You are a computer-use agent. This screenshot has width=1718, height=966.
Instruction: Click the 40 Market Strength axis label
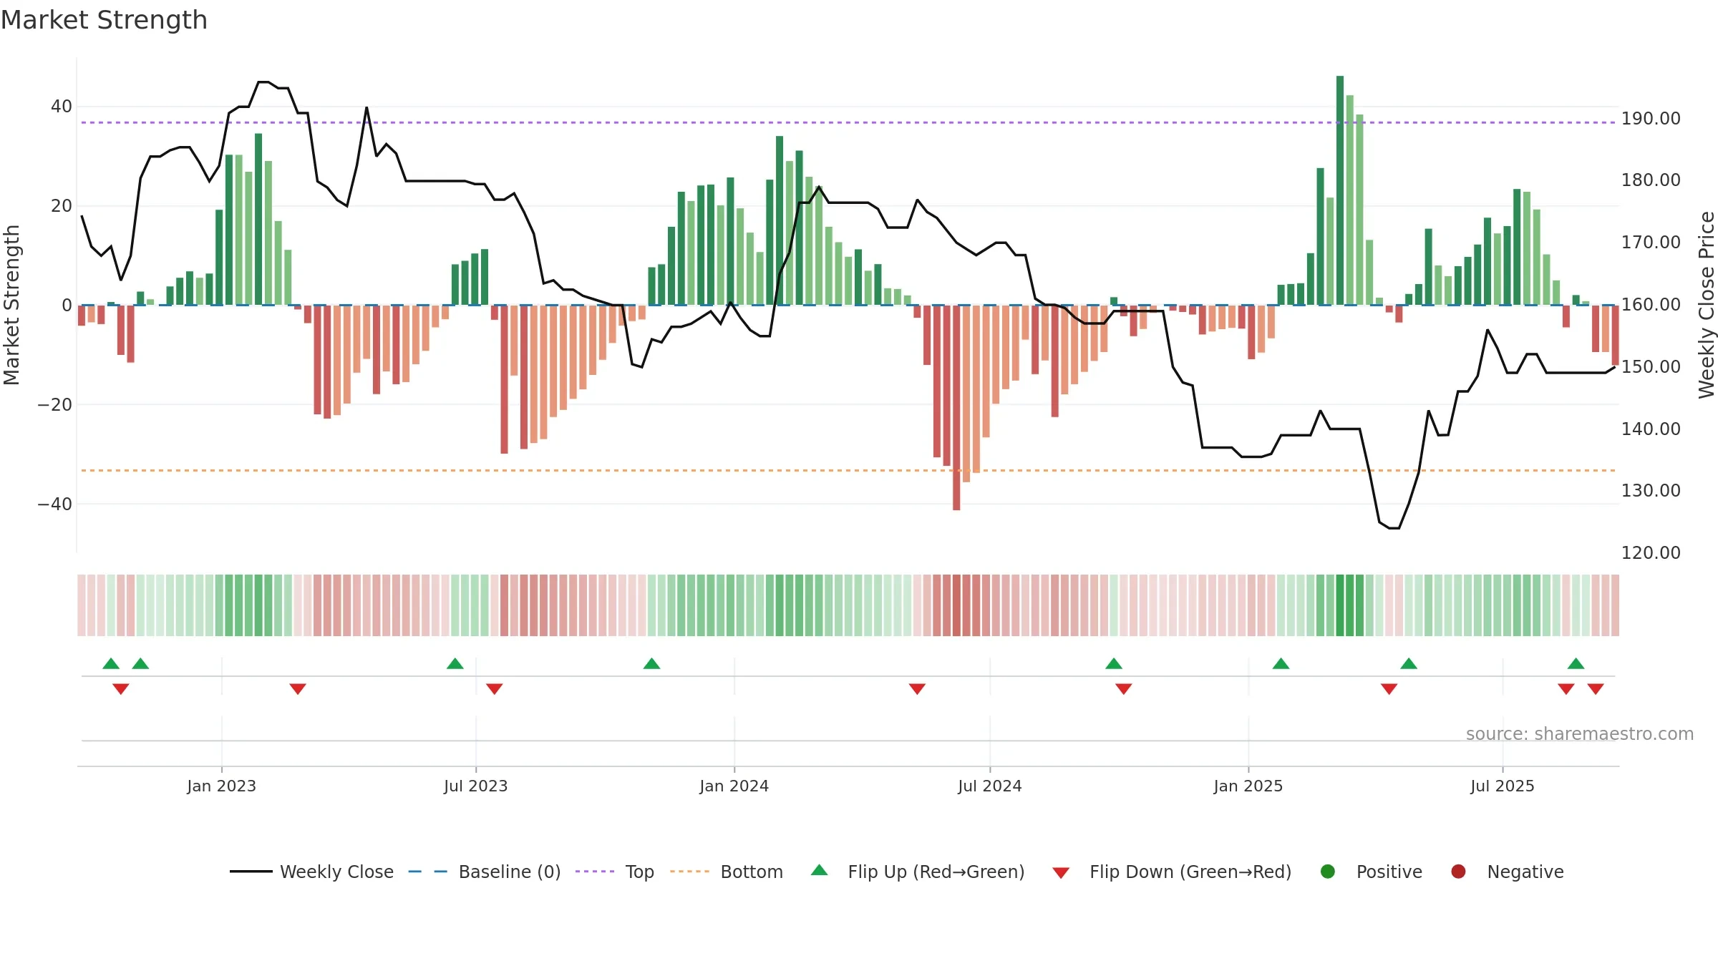pyautogui.click(x=62, y=107)
